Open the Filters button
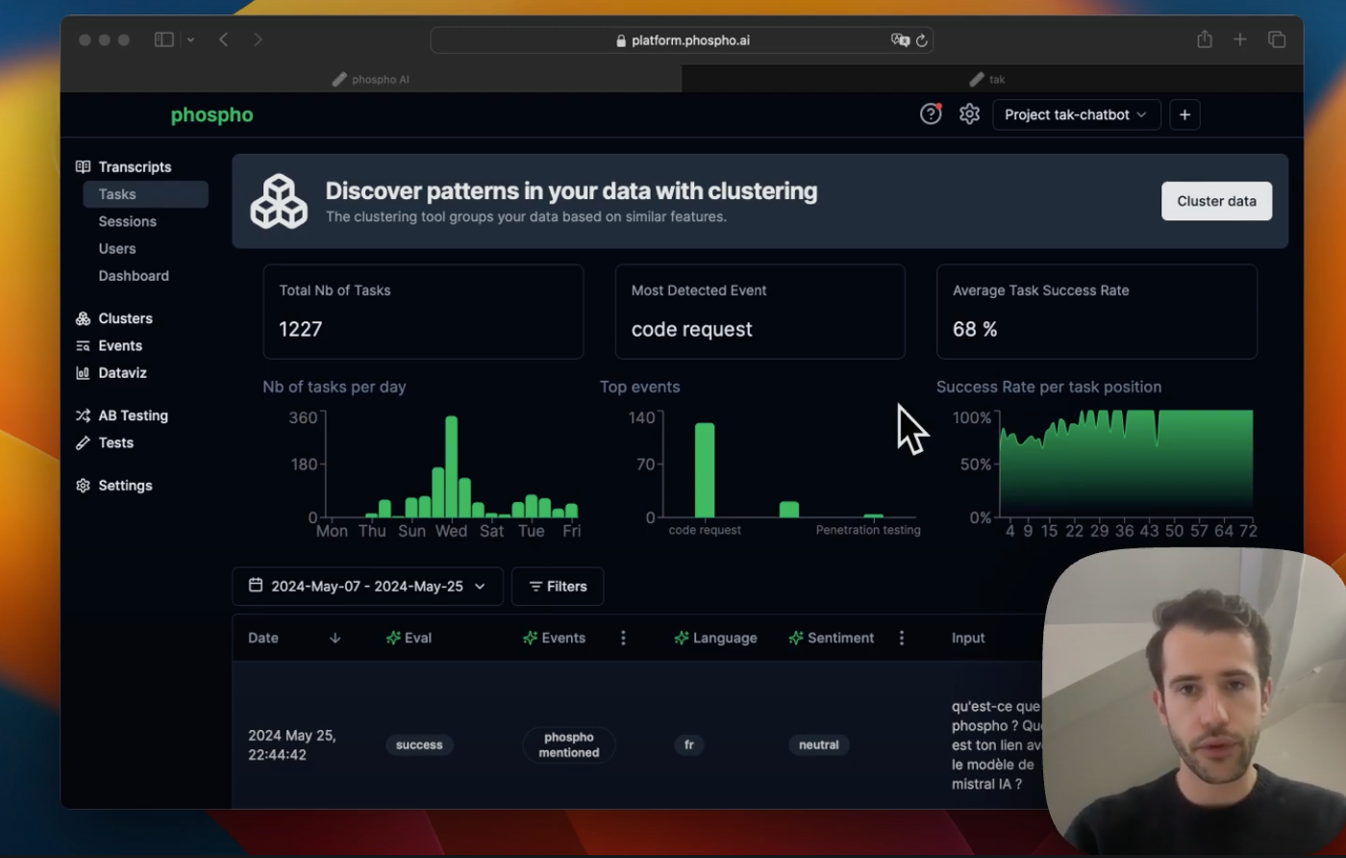1346x858 pixels. pos(558,586)
